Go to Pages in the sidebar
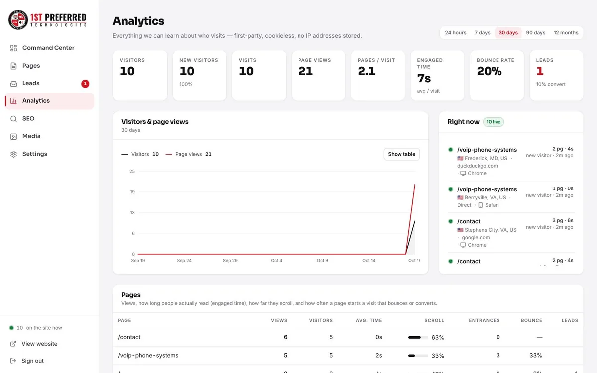Viewport: 597px width, 373px height. pos(49,66)
